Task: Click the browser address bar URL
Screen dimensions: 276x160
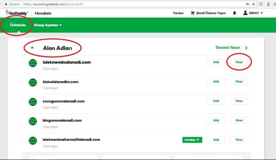Action: tap(53, 4)
